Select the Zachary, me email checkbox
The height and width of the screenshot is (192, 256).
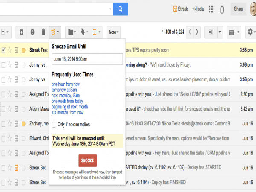coord(3,124)
